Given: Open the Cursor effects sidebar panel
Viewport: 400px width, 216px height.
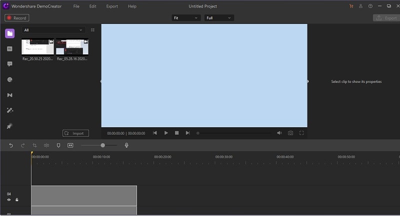Looking at the screenshot, I should pyautogui.click(x=9, y=126).
